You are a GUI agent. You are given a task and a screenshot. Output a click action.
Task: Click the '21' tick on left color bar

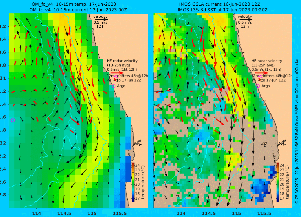pos(137,180)
